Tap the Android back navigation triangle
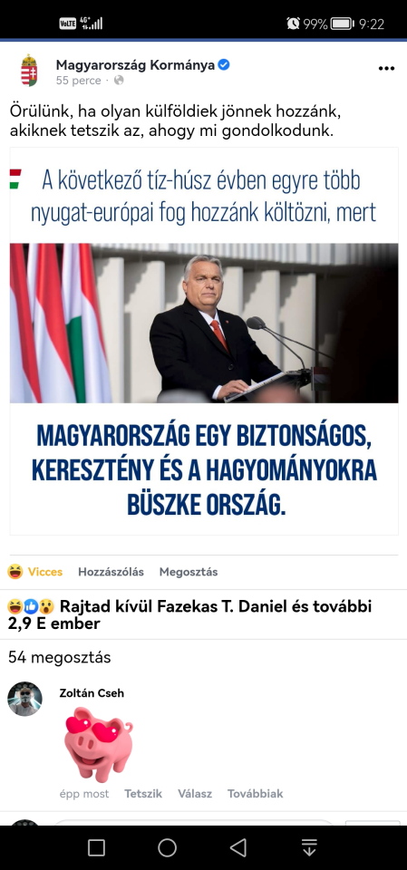The width and height of the screenshot is (407, 870). tap(238, 847)
